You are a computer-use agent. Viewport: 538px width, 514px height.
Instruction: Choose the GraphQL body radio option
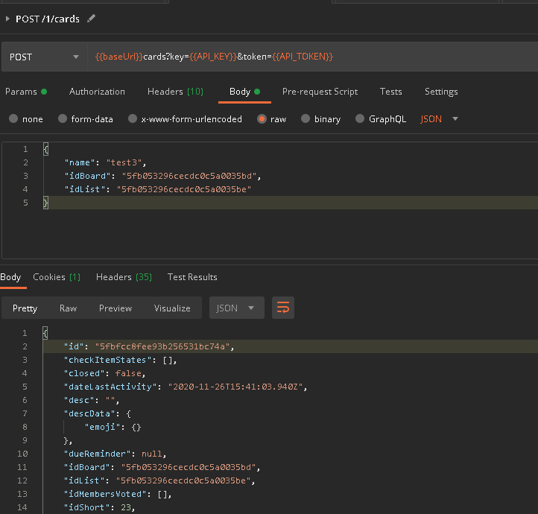pyautogui.click(x=360, y=118)
